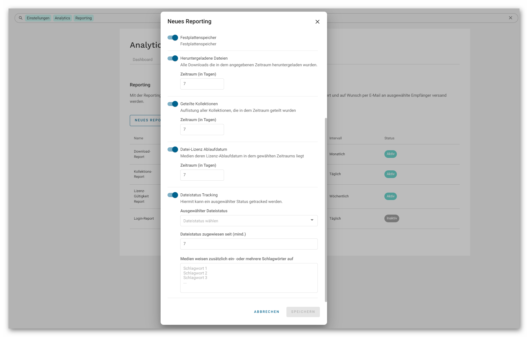Click the Lizenz-Gültigkeit Report name

pos(141,196)
